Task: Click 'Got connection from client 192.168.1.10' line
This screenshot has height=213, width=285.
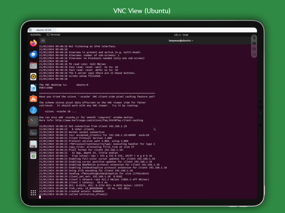Action: tap(83, 126)
